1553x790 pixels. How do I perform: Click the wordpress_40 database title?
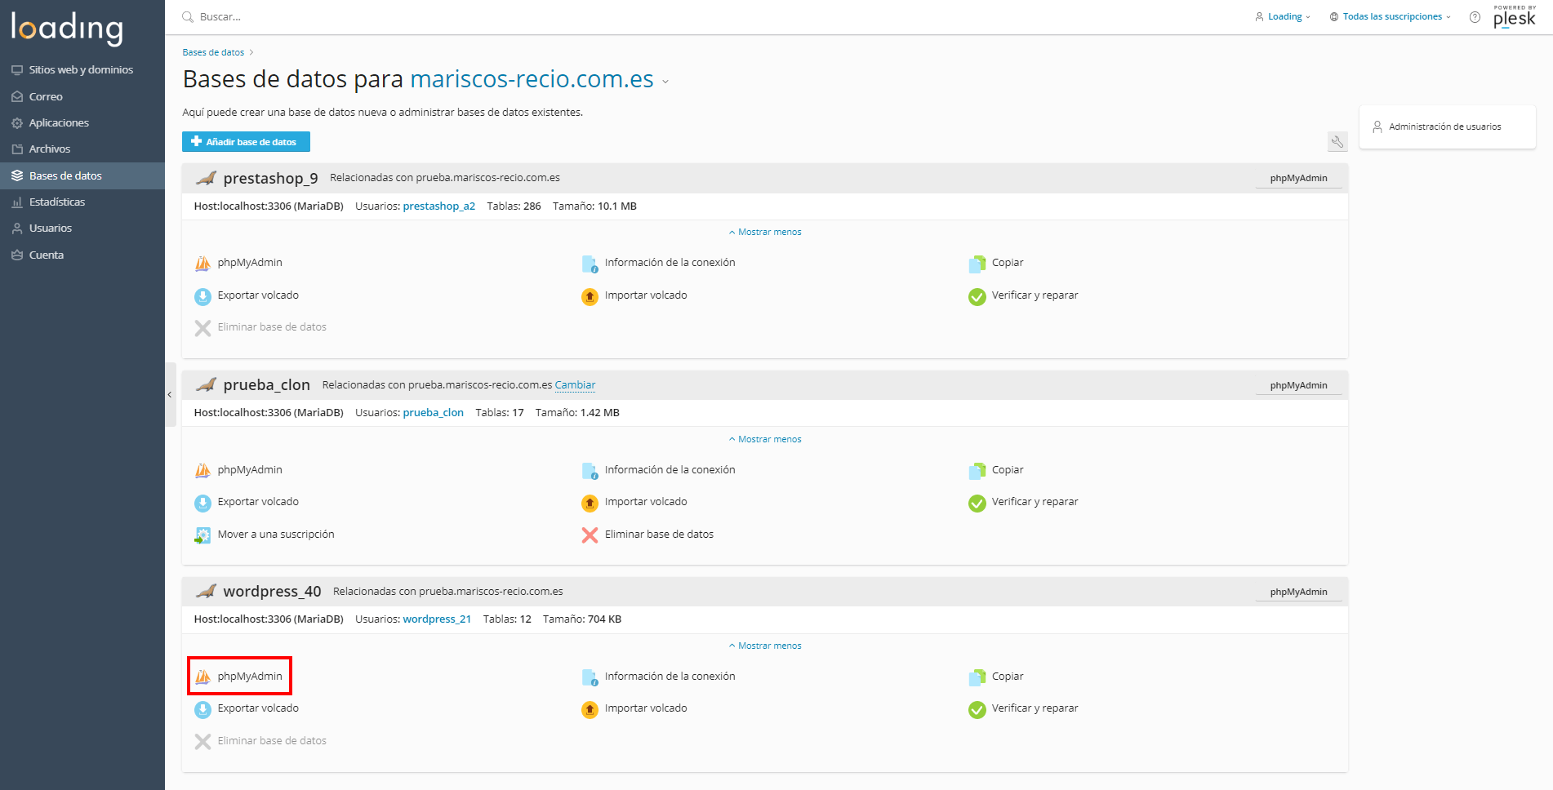tap(272, 592)
